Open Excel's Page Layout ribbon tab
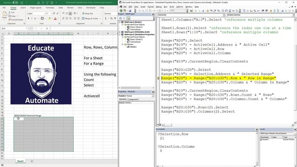 36,7
